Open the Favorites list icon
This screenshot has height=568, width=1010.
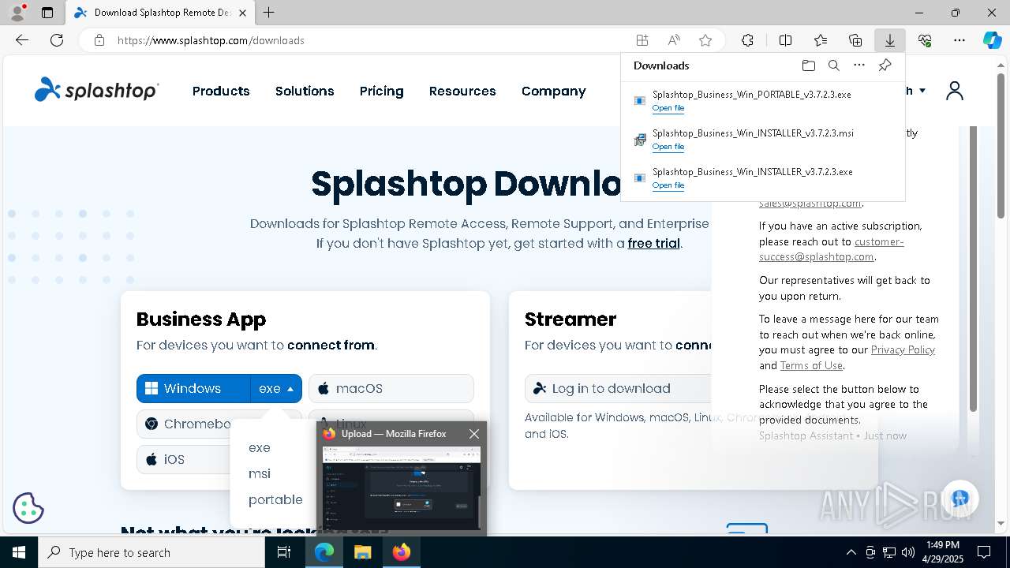821,40
